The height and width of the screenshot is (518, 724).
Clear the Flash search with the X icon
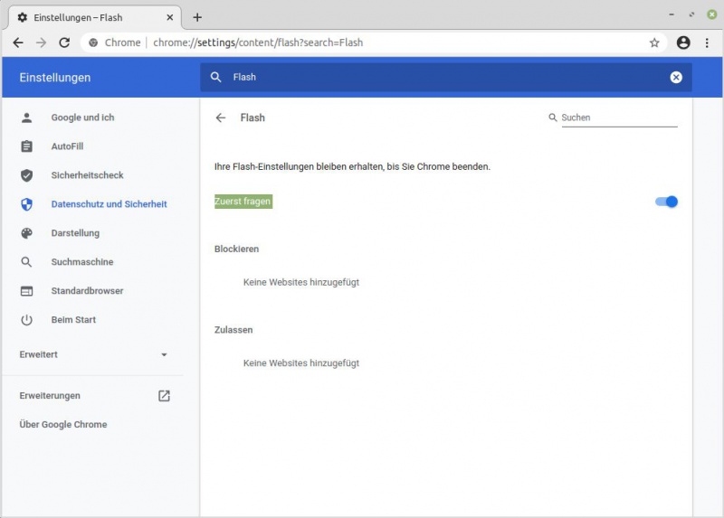676,78
